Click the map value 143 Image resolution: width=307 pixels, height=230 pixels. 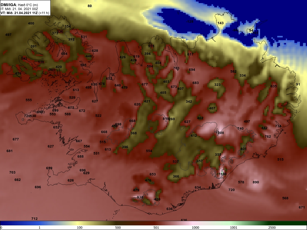tap(220, 23)
